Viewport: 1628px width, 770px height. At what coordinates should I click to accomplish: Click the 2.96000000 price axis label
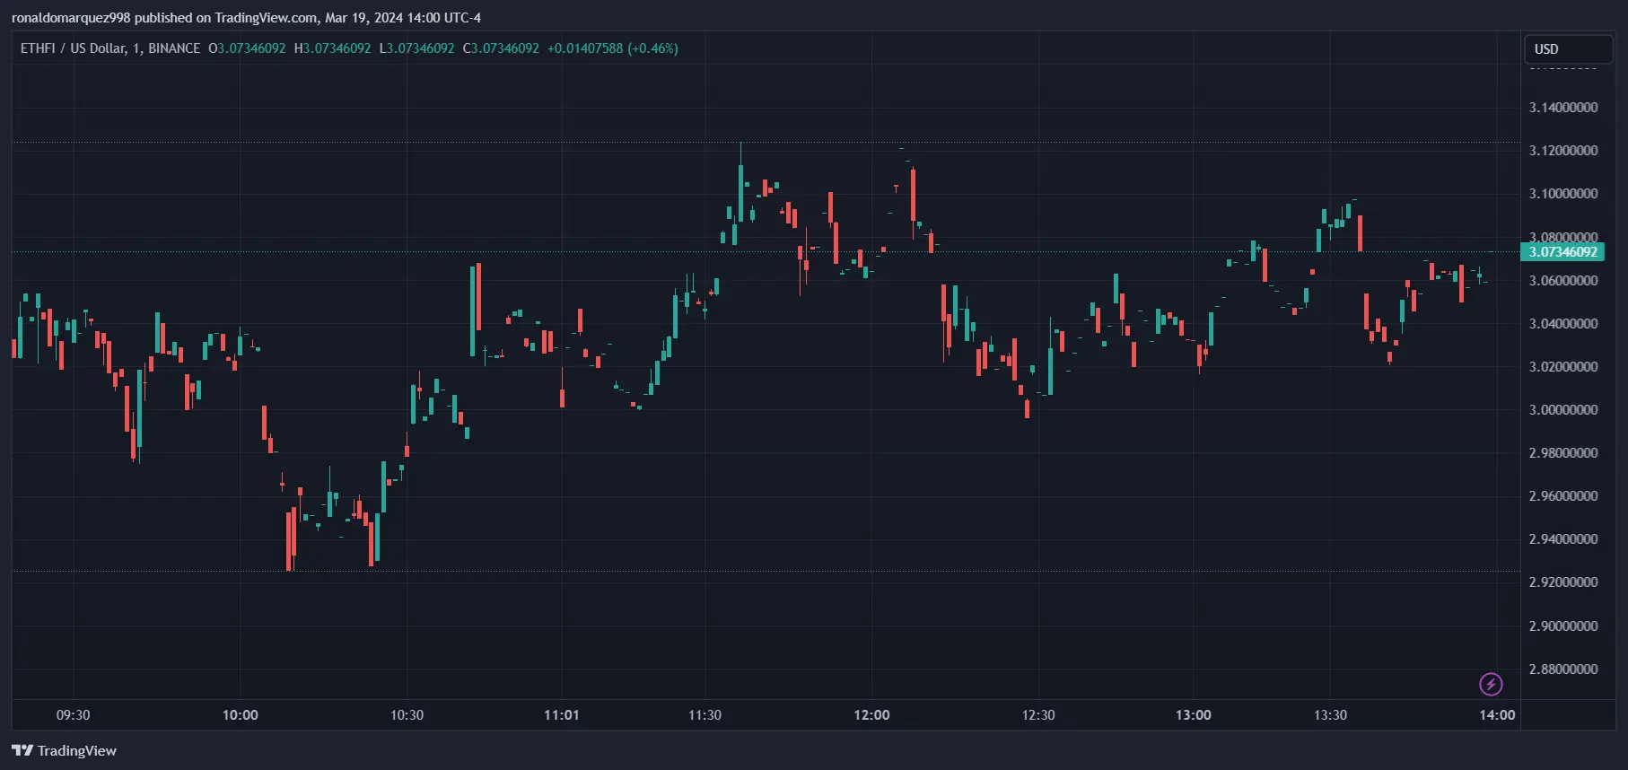1563,496
